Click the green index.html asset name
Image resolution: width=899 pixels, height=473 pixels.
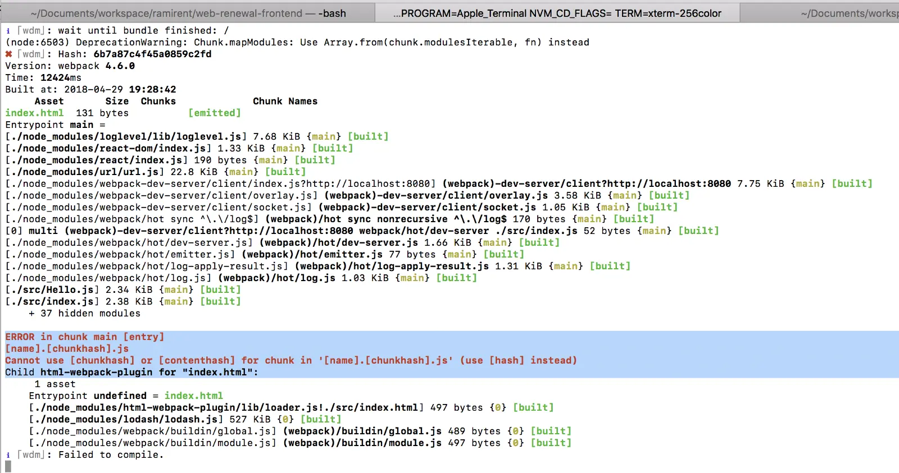[x=34, y=113]
